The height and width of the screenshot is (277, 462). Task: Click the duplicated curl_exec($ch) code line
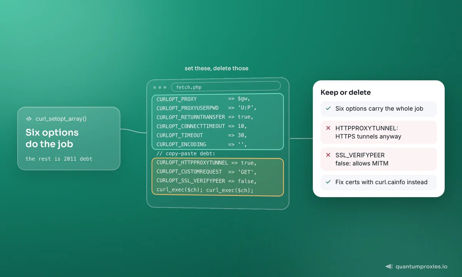[205, 190]
